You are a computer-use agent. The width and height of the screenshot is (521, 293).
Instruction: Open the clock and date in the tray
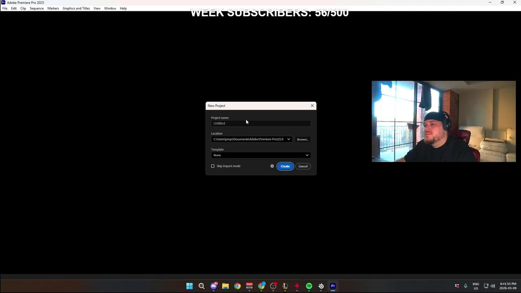pyautogui.click(x=508, y=286)
